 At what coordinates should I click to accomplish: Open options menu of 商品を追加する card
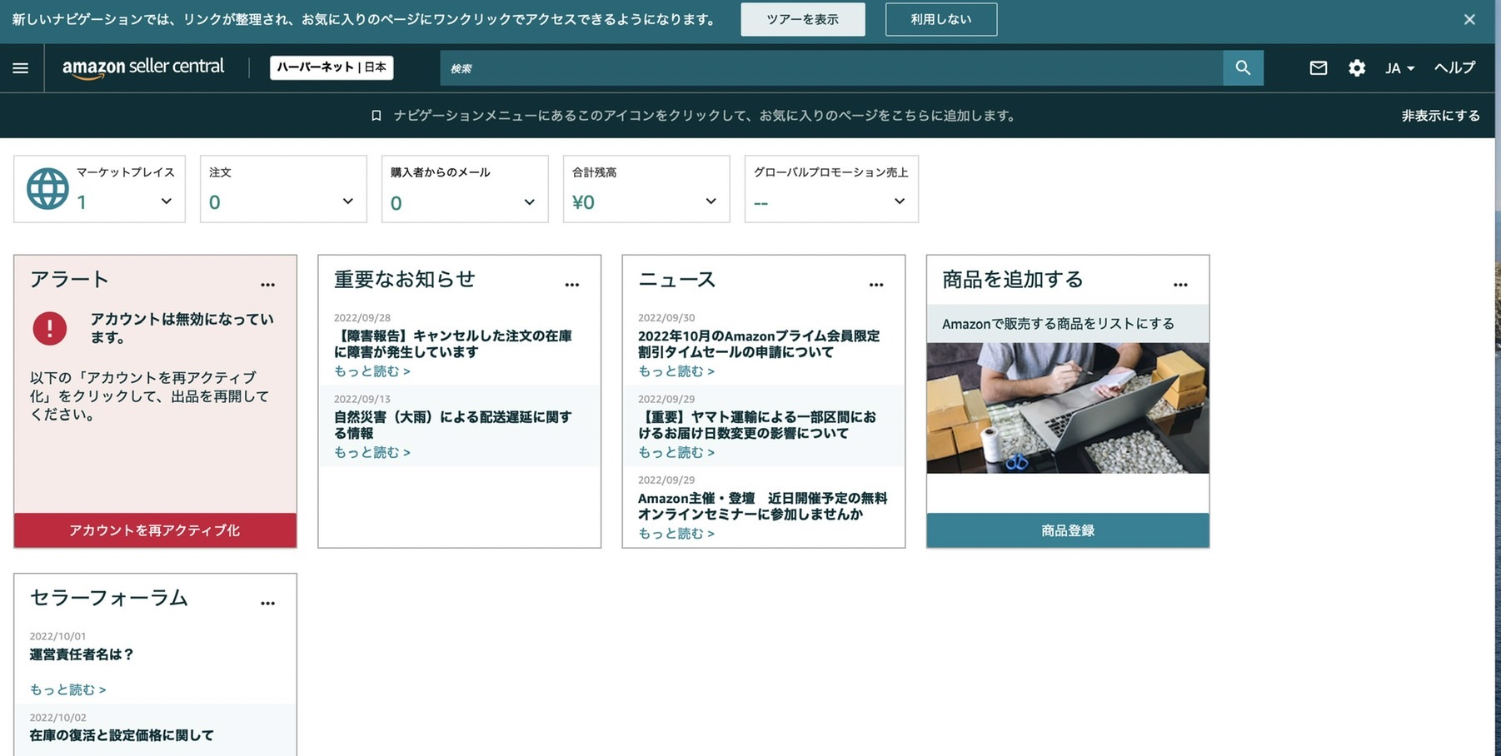[1180, 284]
